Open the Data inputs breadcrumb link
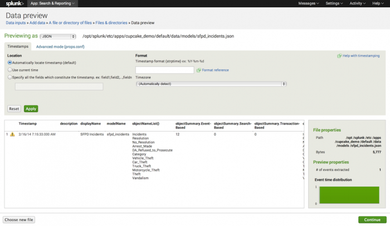Screen dimensions: 390x226 click(16, 23)
